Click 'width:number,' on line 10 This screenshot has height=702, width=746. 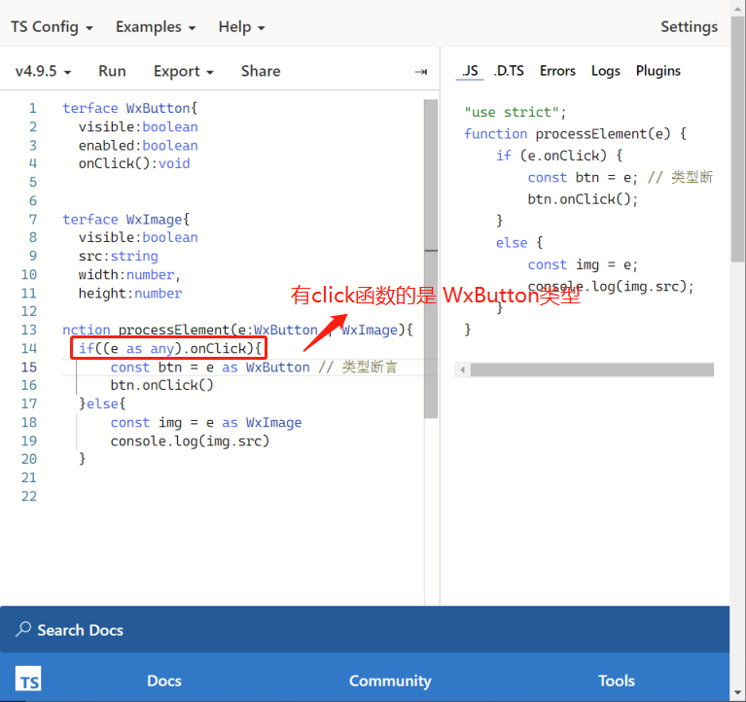(130, 274)
